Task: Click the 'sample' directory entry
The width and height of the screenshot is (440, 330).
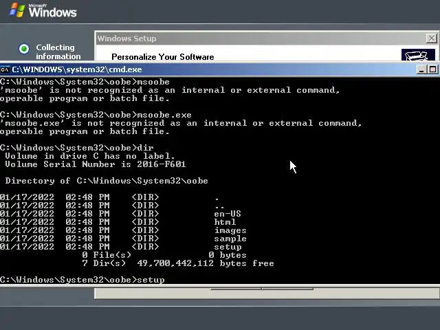Action: pos(230,239)
